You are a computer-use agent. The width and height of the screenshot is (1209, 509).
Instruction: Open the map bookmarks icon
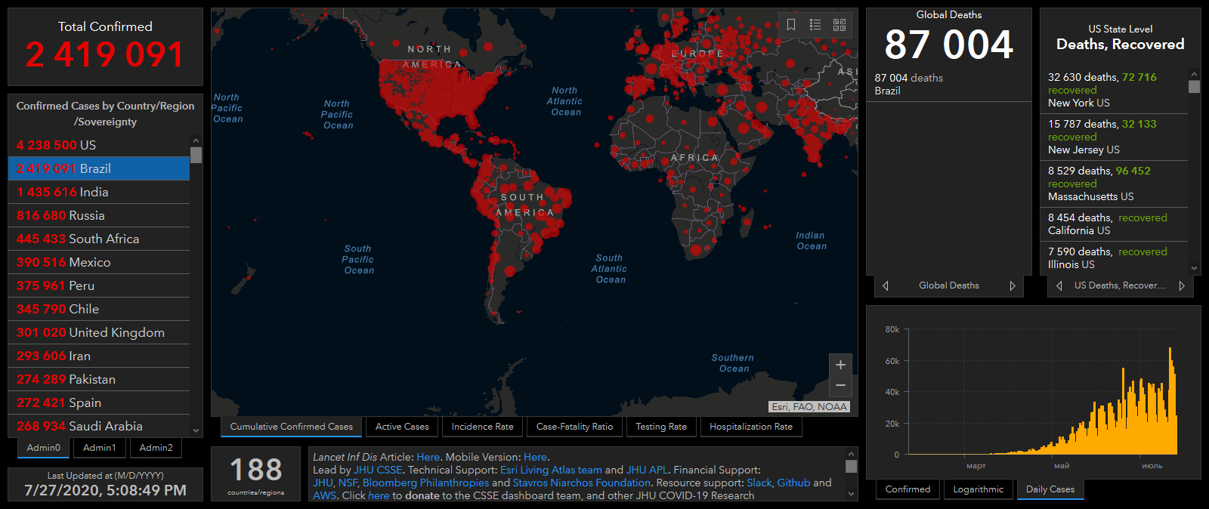791,25
